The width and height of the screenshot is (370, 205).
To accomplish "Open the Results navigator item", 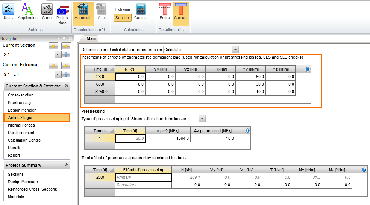I will click(15, 148).
